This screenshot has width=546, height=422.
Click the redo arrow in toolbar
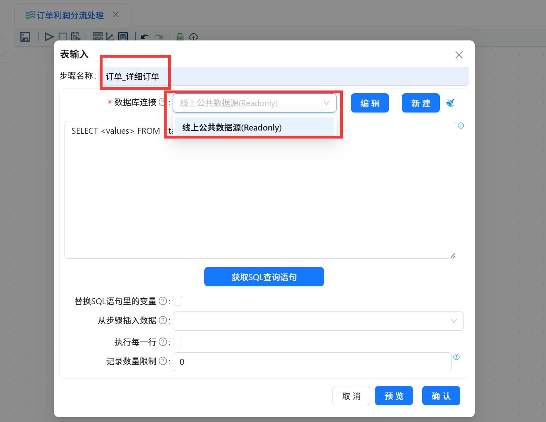(159, 37)
